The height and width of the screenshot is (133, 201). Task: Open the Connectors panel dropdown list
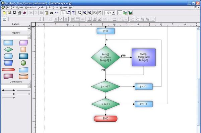coord(29,86)
